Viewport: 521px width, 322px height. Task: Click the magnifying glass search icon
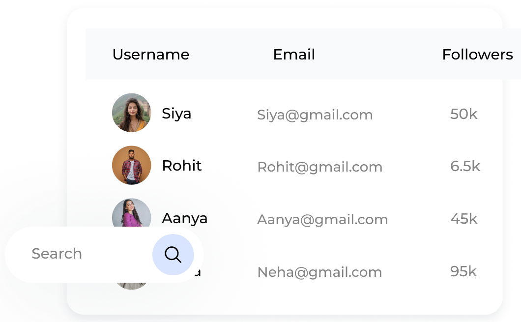click(173, 255)
